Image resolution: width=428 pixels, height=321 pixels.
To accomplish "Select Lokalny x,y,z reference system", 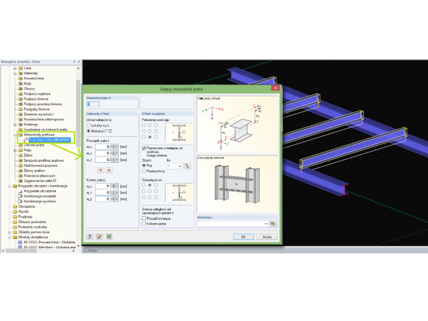I will [88, 125].
